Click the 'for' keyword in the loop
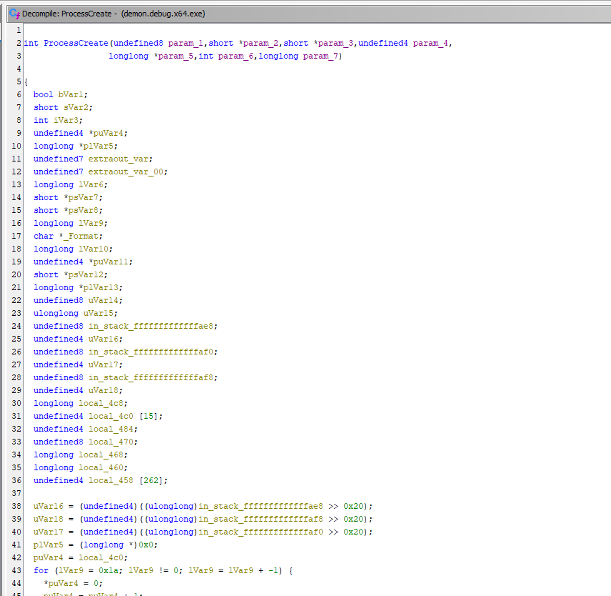Image resolution: width=611 pixels, height=596 pixels. tap(41, 570)
